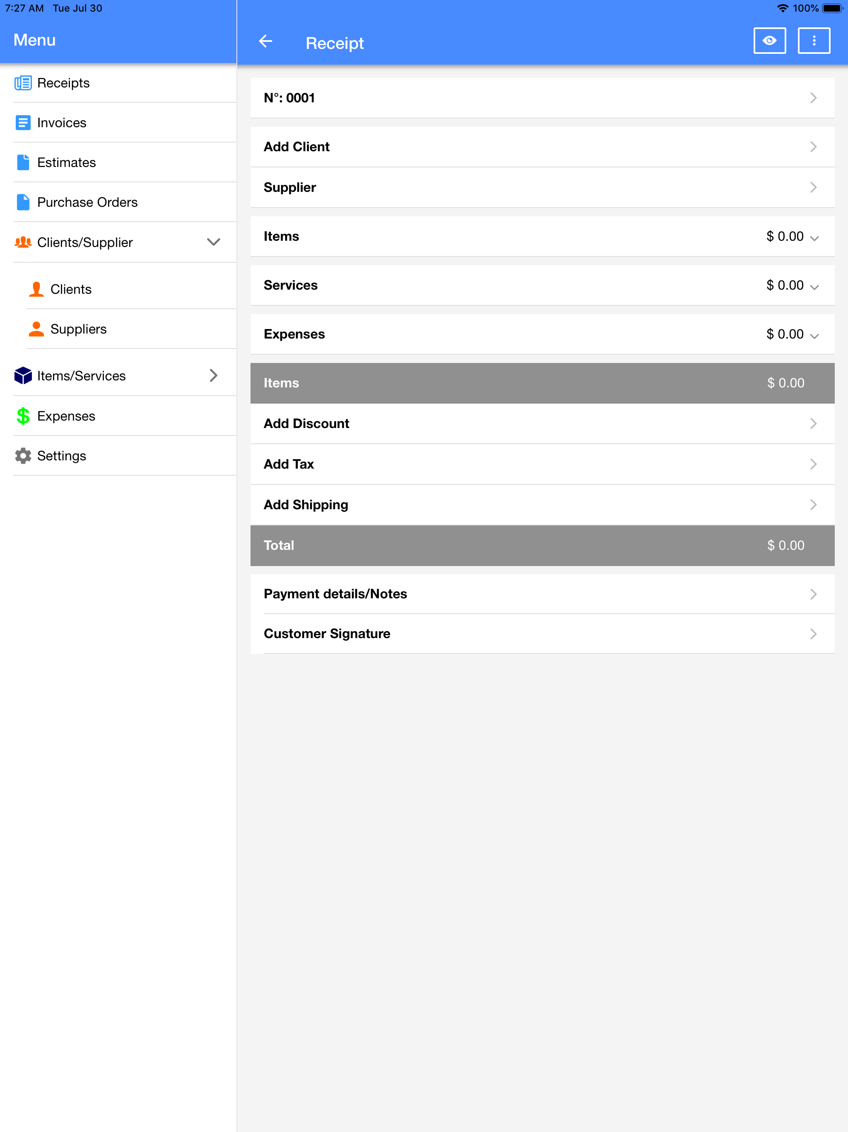
Task: Edit receipt number N°: 0001
Action: click(x=542, y=98)
